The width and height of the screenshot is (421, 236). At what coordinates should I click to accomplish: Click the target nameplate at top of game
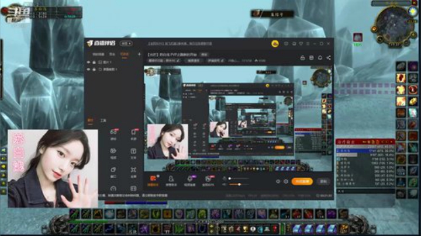pyautogui.click(x=272, y=13)
